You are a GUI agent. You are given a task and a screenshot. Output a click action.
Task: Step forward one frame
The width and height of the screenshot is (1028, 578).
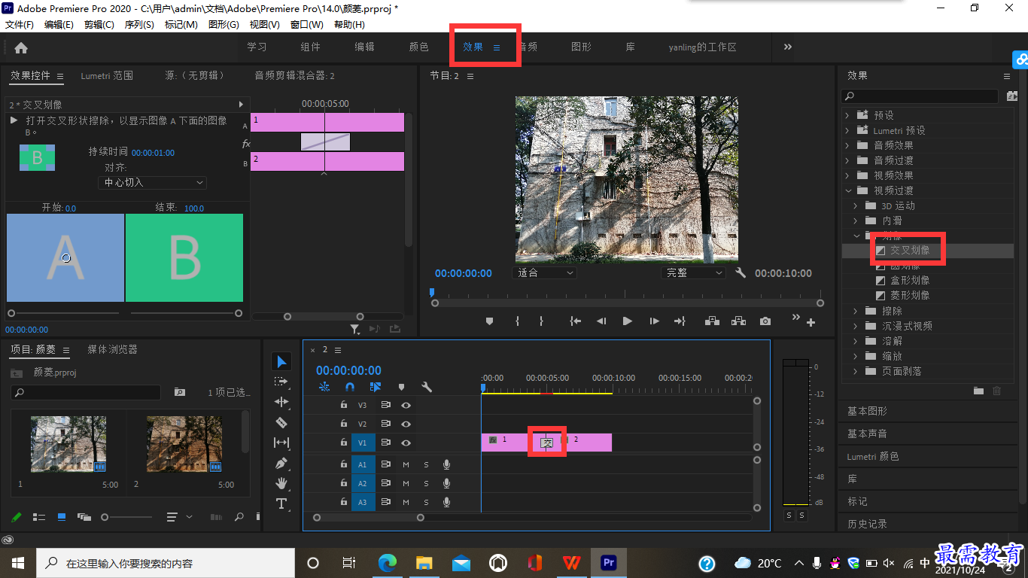point(654,321)
